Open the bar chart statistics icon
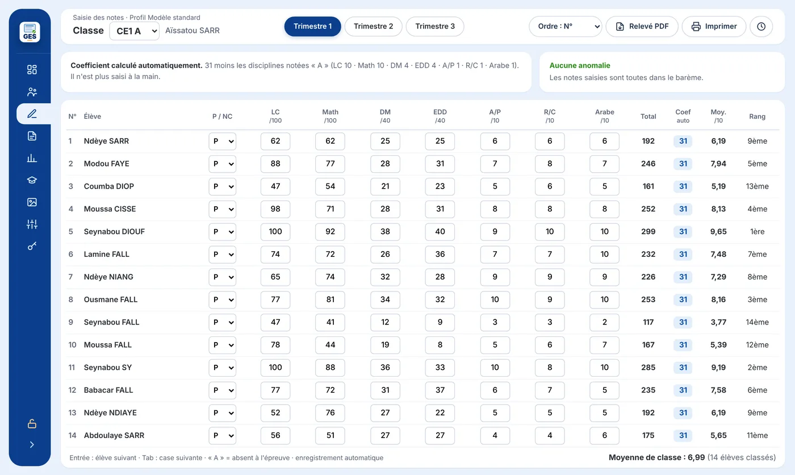Screen dimensions: 795x475 [32, 158]
